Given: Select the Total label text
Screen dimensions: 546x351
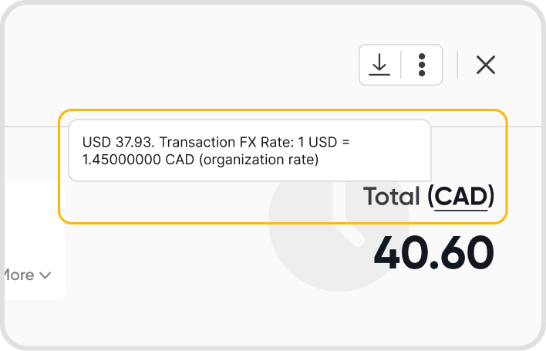Looking at the screenshot, I should pos(392,197).
